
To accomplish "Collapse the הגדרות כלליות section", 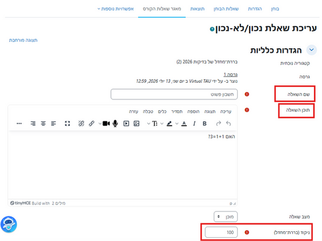I will (311, 50).
